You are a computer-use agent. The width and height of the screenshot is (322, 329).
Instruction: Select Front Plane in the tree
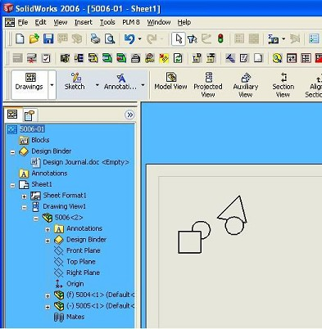84,250
